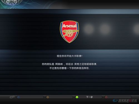Click the Arsenal club crest
The image size is (139, 104).
[69, 32]
